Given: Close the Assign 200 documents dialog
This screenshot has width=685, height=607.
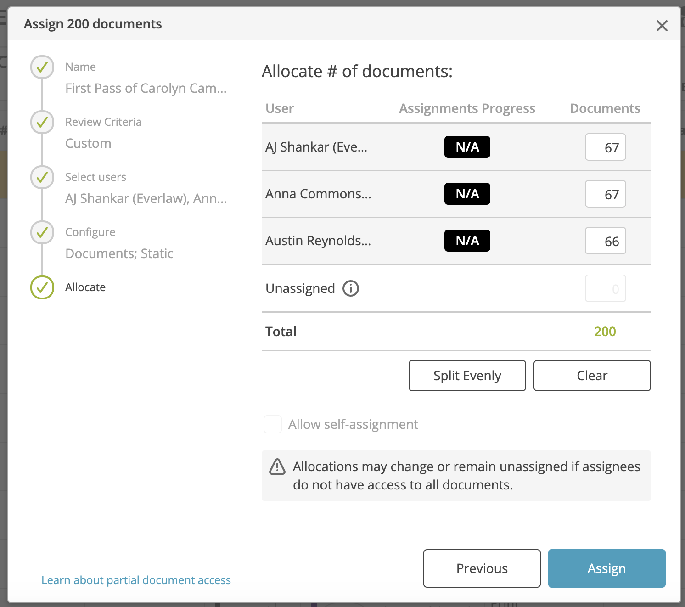Looking at the screenshot, I should coord(662,26).
